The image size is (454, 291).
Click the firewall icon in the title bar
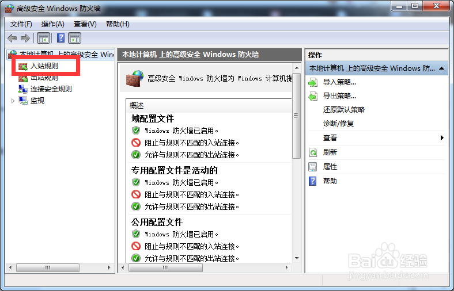[9, 9]
